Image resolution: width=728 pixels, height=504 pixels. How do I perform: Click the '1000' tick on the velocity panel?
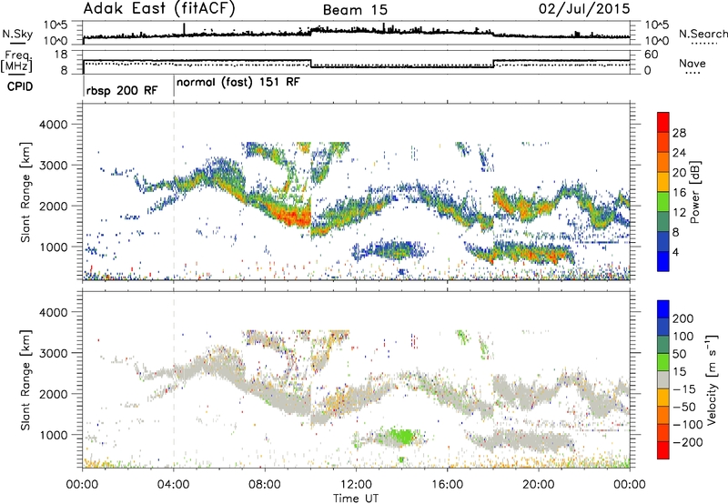click(54, 435)
